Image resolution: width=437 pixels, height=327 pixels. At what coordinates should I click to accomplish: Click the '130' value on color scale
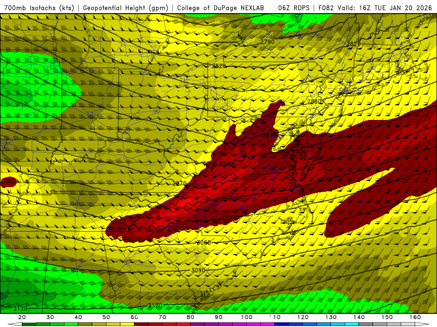click(x=331, y=317)
